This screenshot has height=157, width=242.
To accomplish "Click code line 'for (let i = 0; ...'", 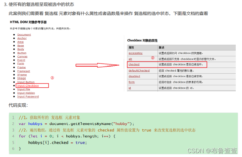I will (x=67, y=136).
